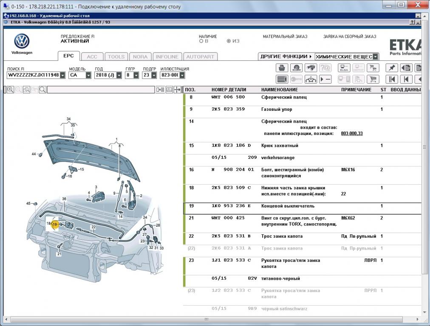Open the ИЛЛЮСТРАЦИЯ dropdown showing 823-000
The image size is (430, 326).
click(182, 75)
